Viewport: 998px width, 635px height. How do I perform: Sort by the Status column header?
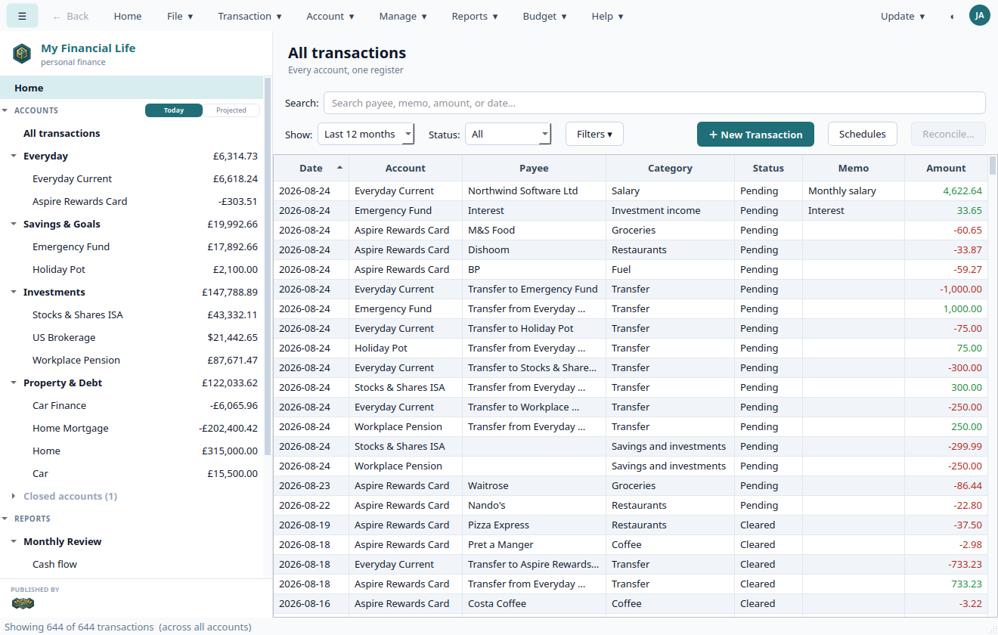(x=768, y=168)
